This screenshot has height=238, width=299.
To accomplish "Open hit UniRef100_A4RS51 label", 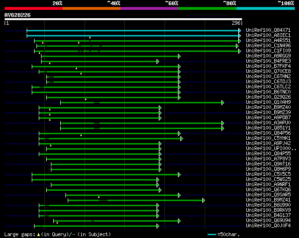I will click(268, 41).
